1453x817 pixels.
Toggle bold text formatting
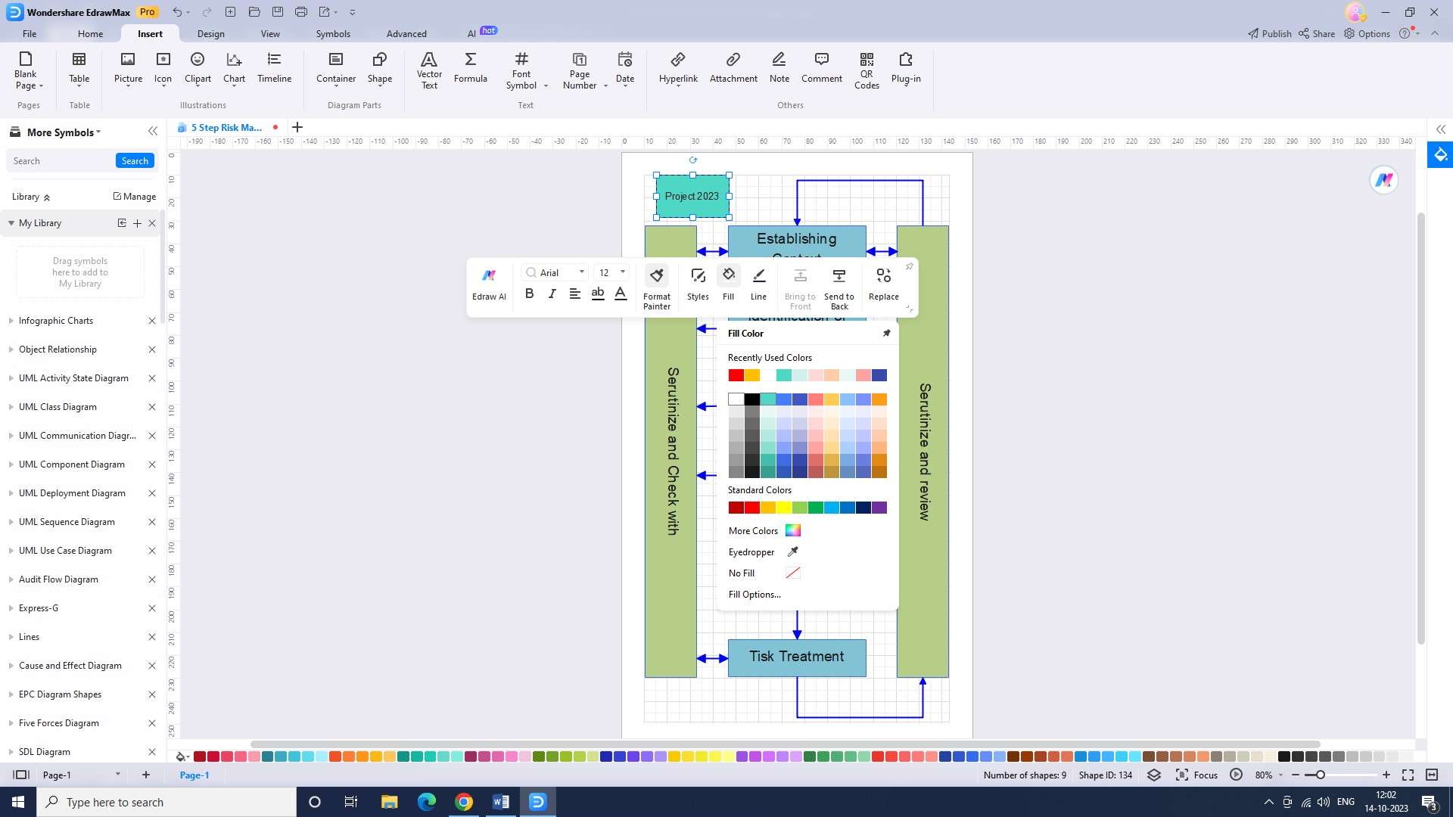(530, 294)
